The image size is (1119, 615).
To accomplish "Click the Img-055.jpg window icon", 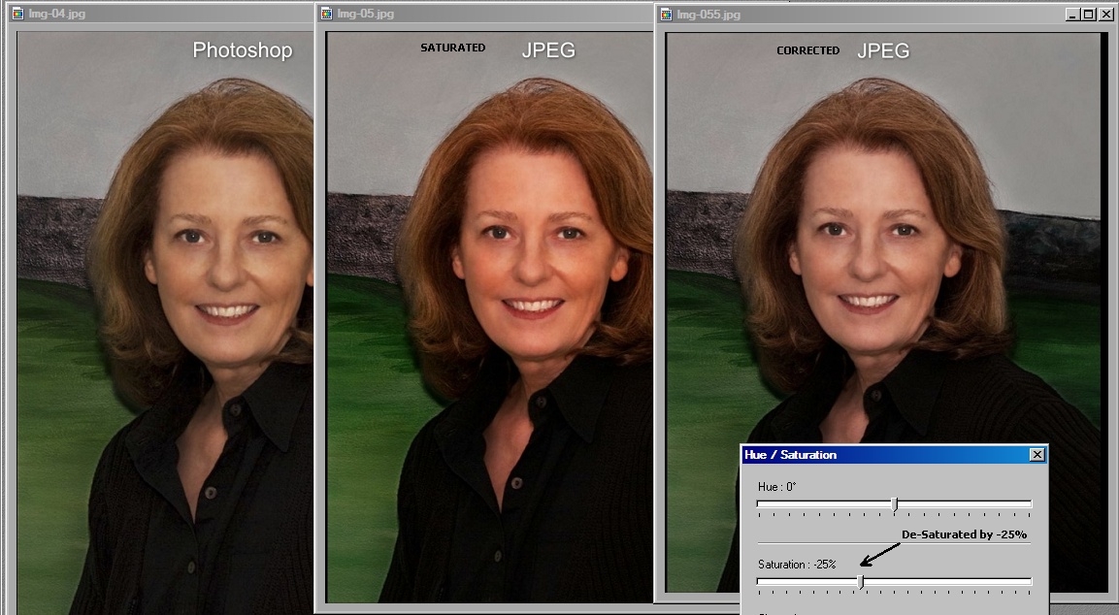I will (666, 15).
